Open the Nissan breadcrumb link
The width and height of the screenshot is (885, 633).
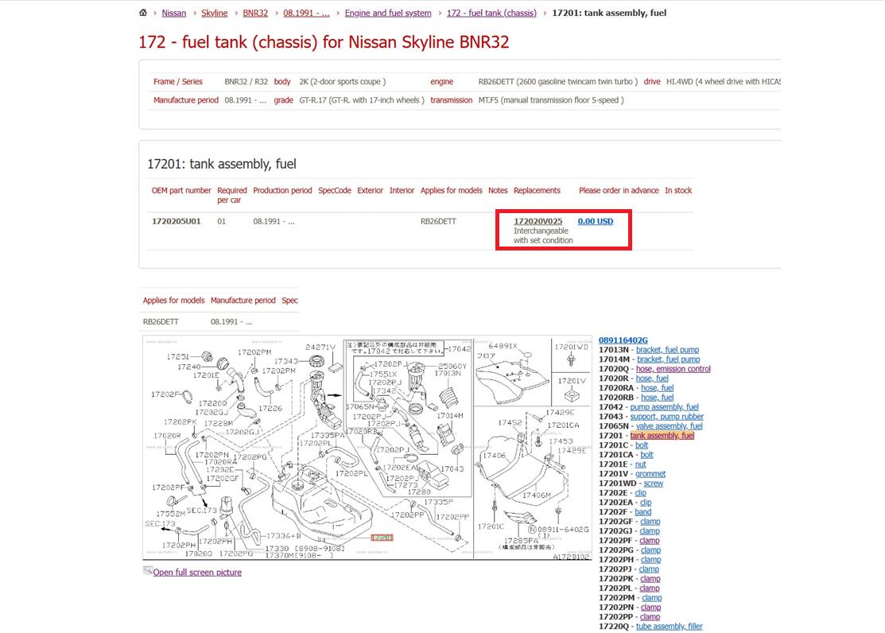[174, 13]
